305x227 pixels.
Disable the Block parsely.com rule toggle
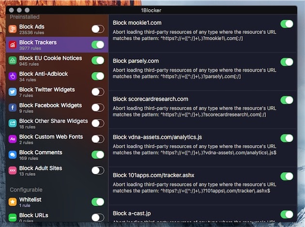287,62
